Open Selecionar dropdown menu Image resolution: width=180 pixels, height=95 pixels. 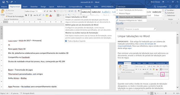[170, 15]
